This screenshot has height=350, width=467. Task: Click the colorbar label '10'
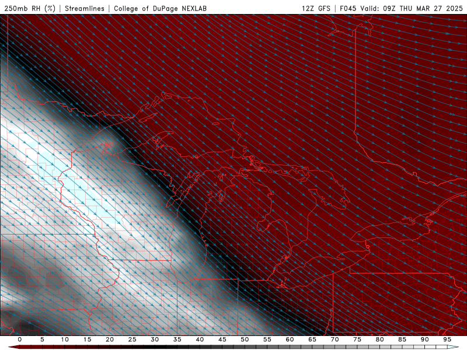65,339
